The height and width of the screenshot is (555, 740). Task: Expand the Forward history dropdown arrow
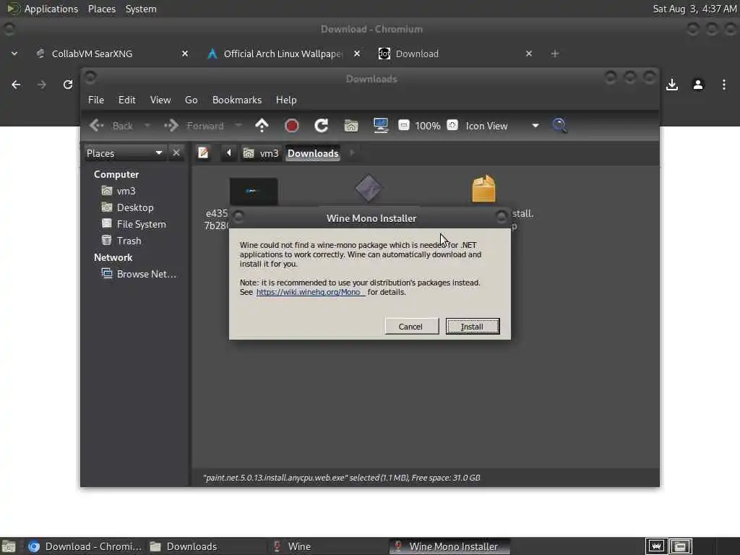(x=238, y=126)
